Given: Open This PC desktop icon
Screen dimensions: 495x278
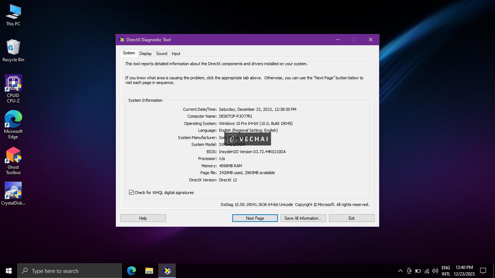Looking at the screenshot, I should 13,15.
